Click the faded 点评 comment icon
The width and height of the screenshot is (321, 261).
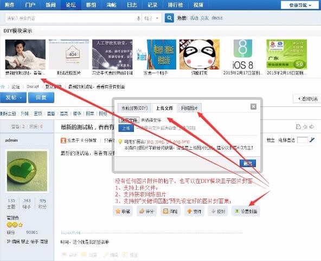pyautogui.click(x=65, y=254)
